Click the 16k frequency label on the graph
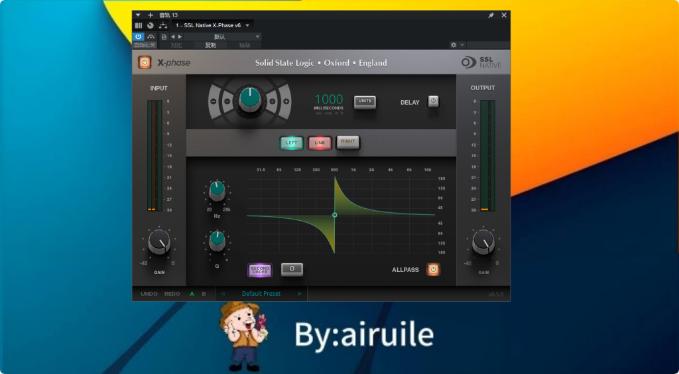The width and height of the screenshot is (679, 374). pos(428,170)
